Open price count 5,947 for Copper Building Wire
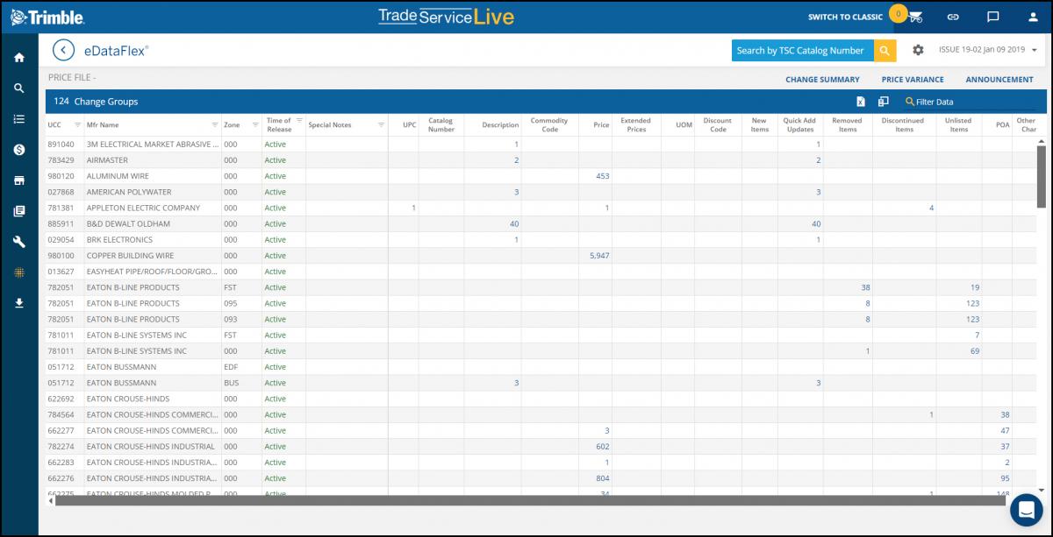Screen dimensions: 1053x537 [599, 256]
